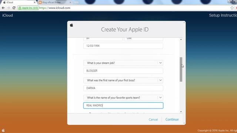This screenshot has height=133, width=237.
Task: Click the form scrollbar thumb
Action: (181, 69)
